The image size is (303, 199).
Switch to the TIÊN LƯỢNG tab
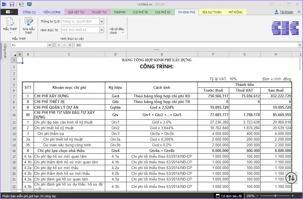click(x=52, y=12)
